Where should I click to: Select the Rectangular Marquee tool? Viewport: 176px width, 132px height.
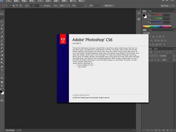point(2,18)
